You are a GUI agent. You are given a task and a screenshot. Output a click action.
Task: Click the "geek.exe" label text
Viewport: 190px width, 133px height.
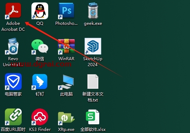coord(93,23)
